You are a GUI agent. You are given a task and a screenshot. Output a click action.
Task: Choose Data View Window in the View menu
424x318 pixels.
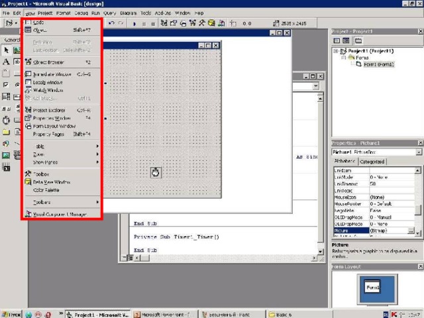point(62,182)
